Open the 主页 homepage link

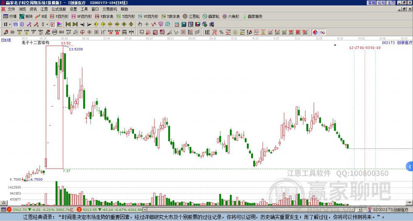(391, 3)
